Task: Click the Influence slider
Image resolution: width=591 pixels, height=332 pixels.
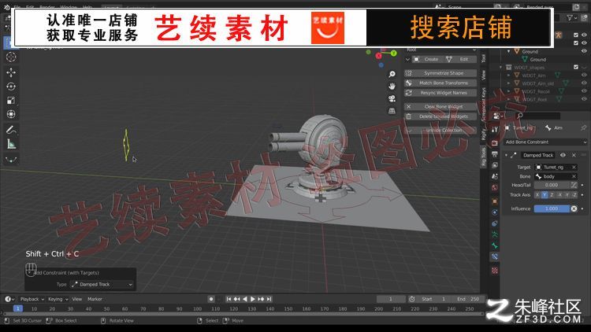Action: [552, 208]
